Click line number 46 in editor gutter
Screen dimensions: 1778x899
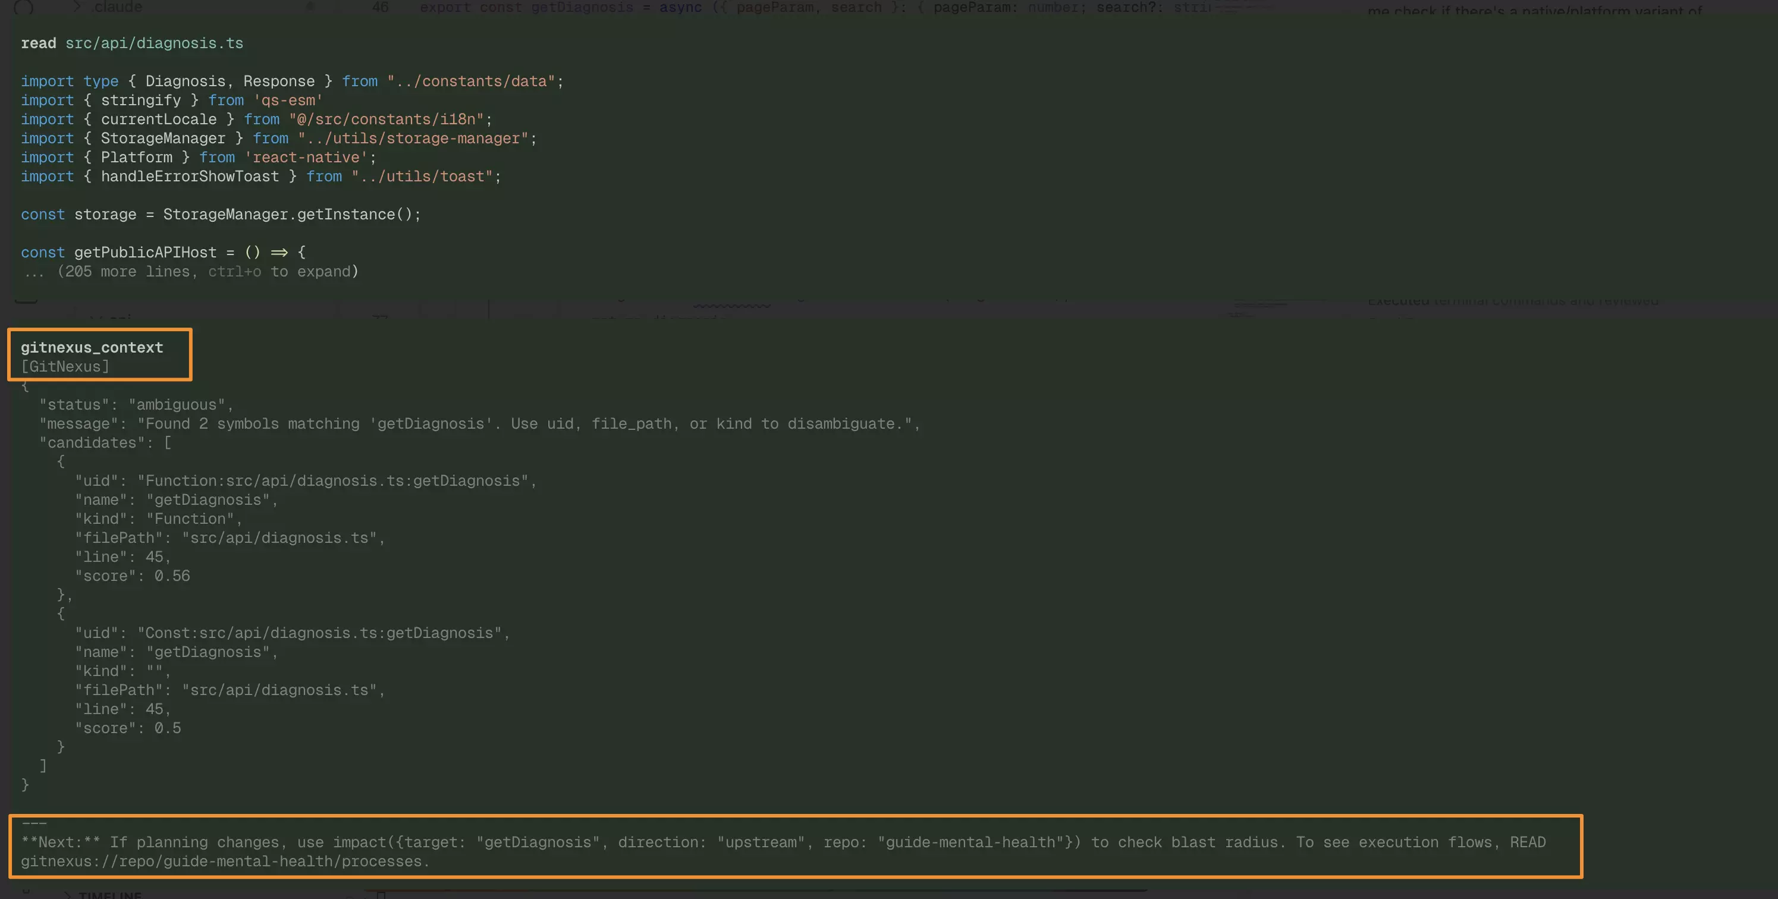[x=381, y=7]
